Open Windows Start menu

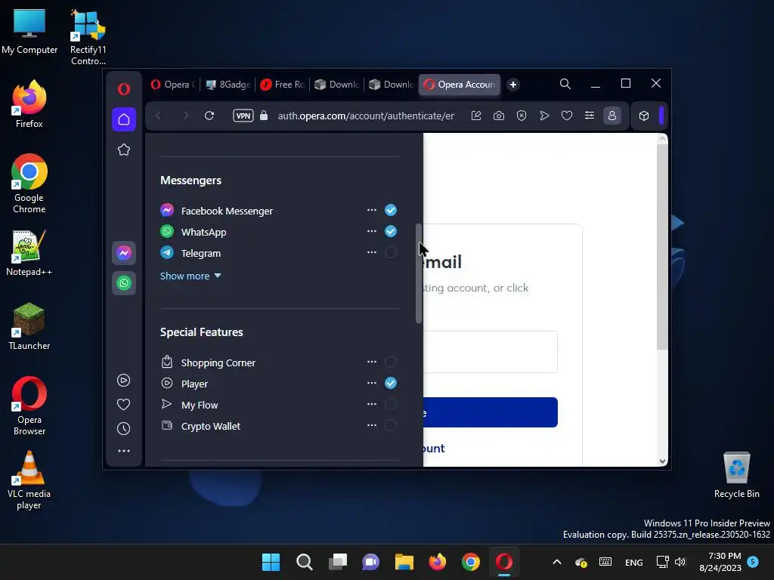click(271, 562)
